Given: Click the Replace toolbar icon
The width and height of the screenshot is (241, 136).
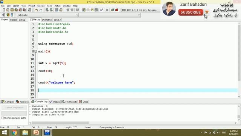Looking at the screenshot, I should [x=51, y=10].
